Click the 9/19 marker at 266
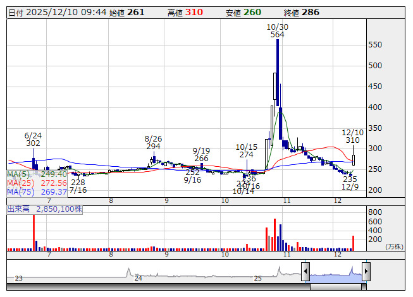The image size is (413, 297). [201, 154]
